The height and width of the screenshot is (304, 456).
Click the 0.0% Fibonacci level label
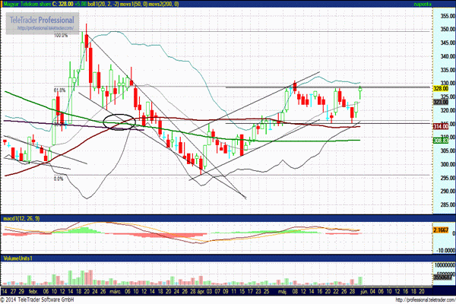(59, 179)
